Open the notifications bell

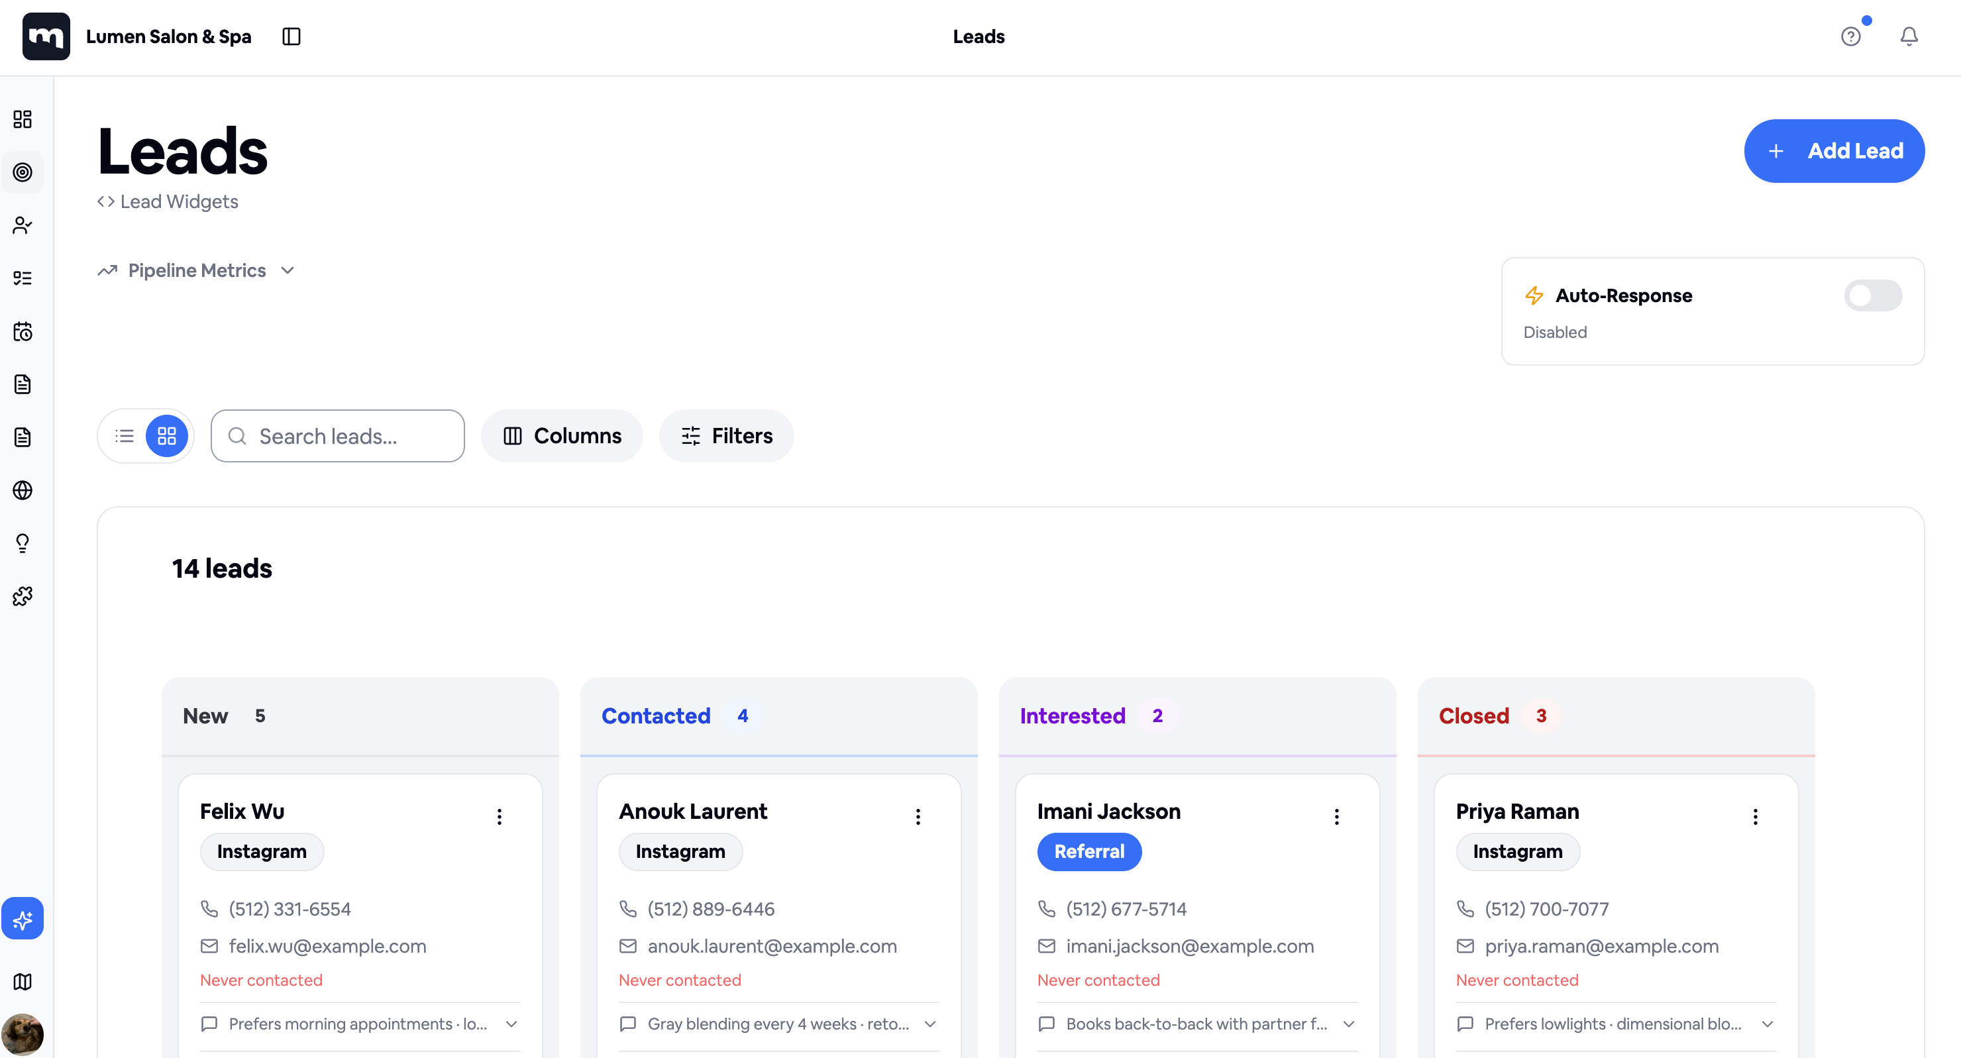[x=1909, y=36]
